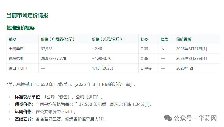Click the confidence icon in the 全国零售 row
This screenshot has width=224, height=127.
[x=142, y=49]
